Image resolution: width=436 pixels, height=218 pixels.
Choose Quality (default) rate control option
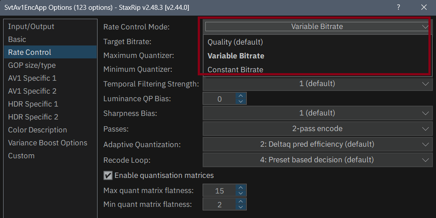pos(235,42)
